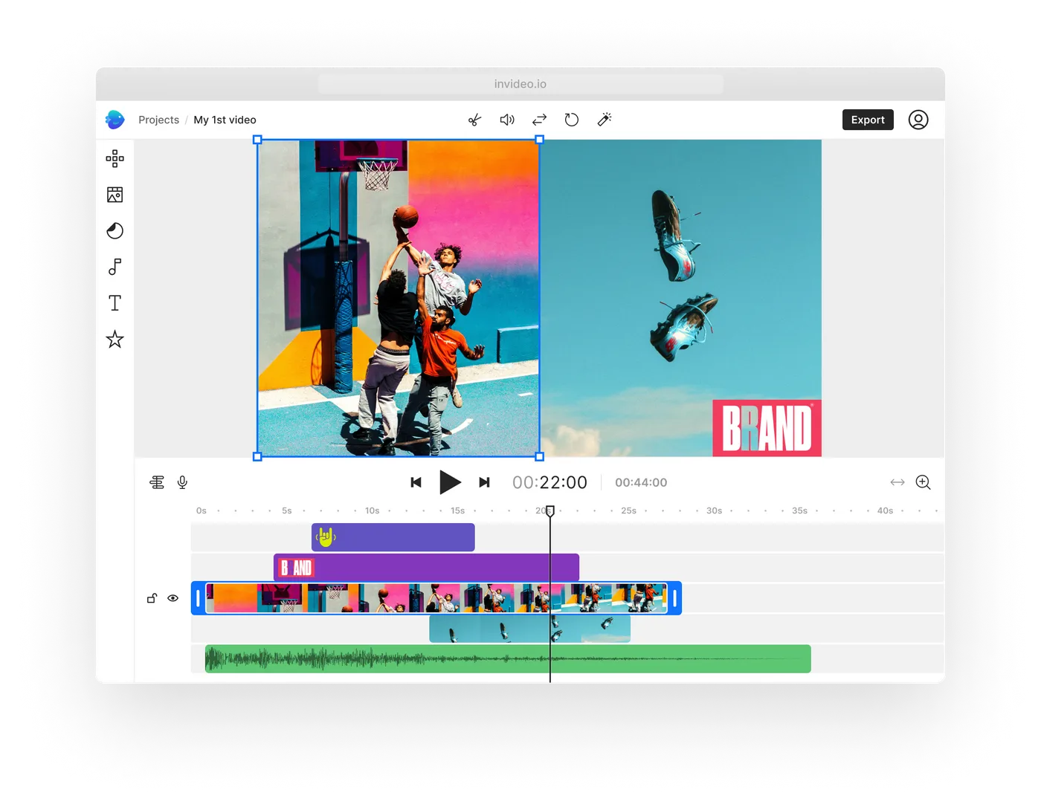1041x807 pixels.
Task: Select the music note audio tool
Action: coord(115,267)
